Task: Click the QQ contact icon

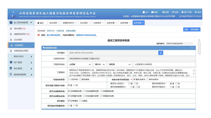Action: pos(144,12)
